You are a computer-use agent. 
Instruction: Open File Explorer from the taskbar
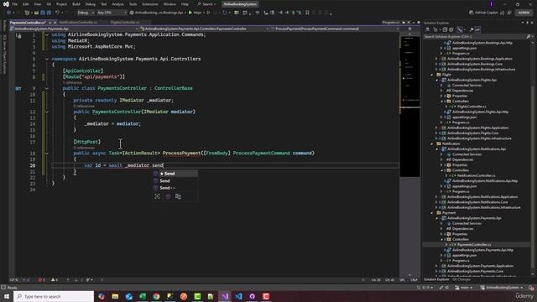pyautogui.click(x=115, y=296)
